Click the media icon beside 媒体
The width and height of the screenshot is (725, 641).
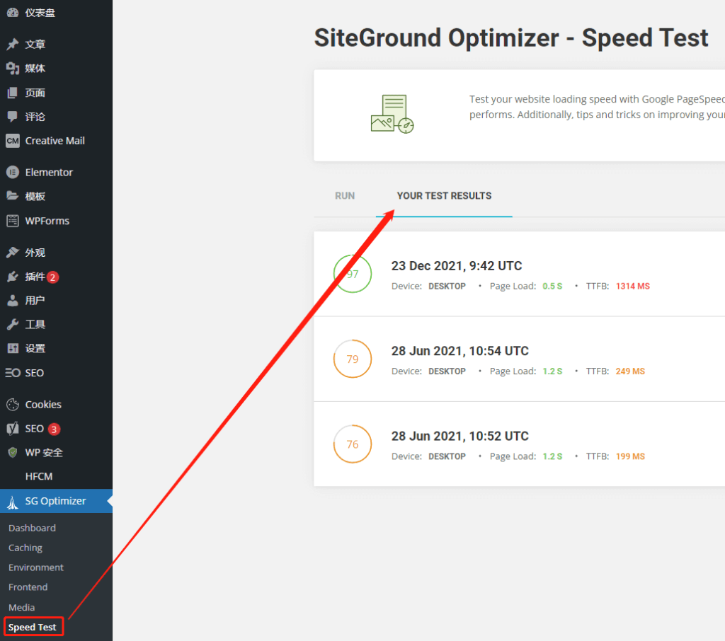13,68
